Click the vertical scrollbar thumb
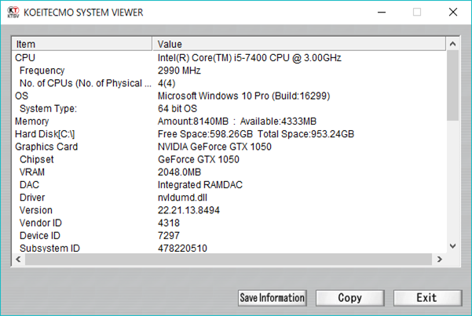 [x=452, y=85]
